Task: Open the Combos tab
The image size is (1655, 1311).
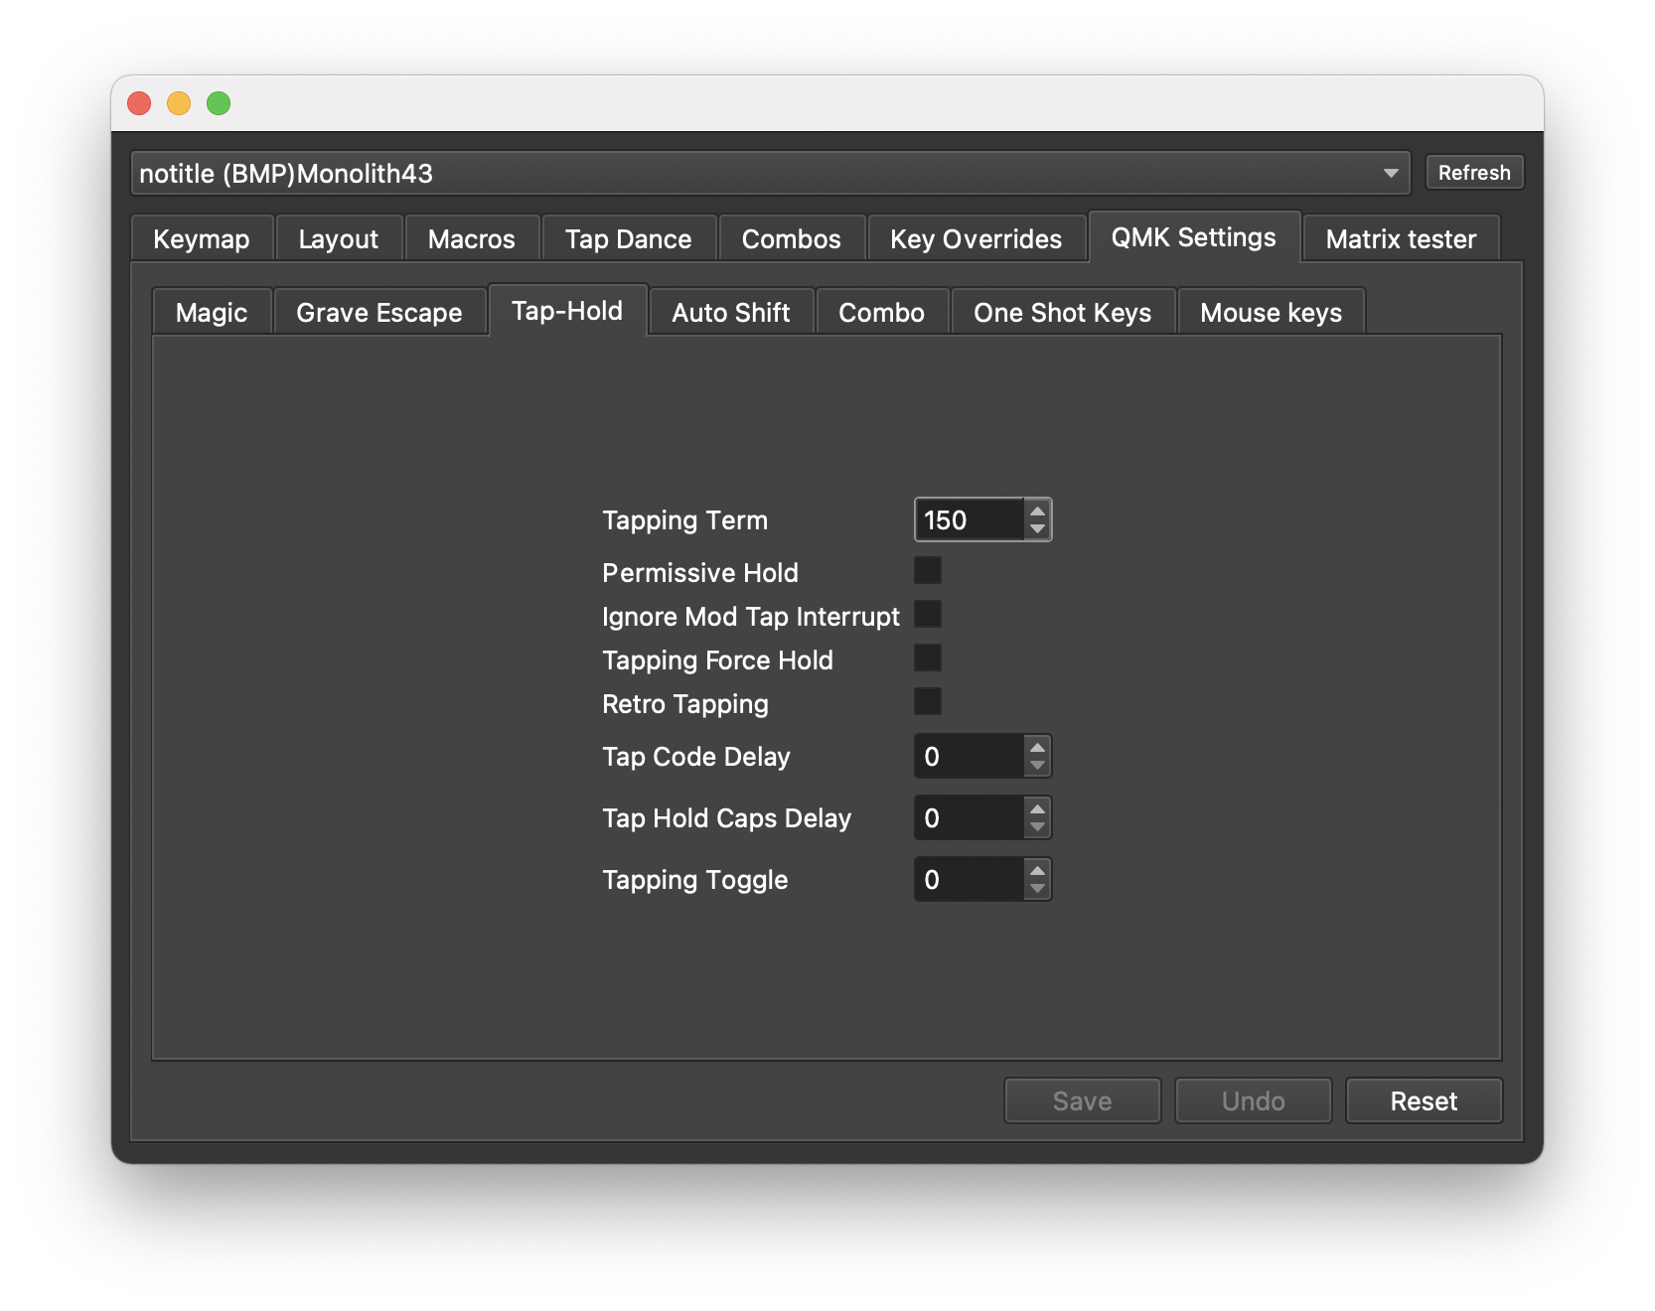Action: tap(792, 239)
